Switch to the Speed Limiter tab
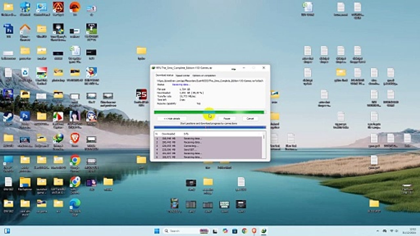This screenshot has width=420, height=236. click(182, 75)
